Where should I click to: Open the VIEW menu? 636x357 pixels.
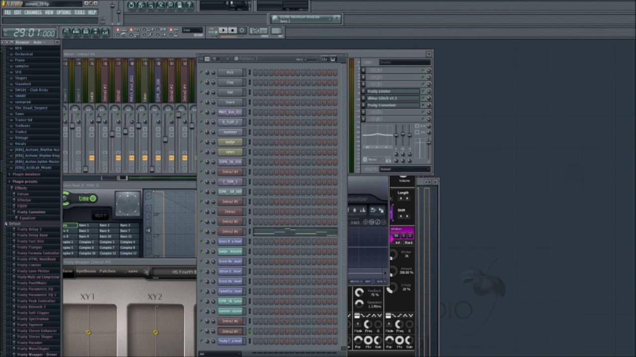point(49,12)
